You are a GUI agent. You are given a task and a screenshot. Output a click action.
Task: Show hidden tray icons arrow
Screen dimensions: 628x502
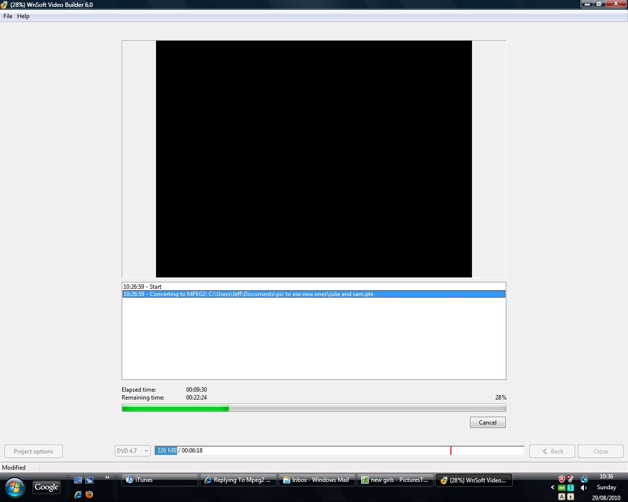pos(552,487)
